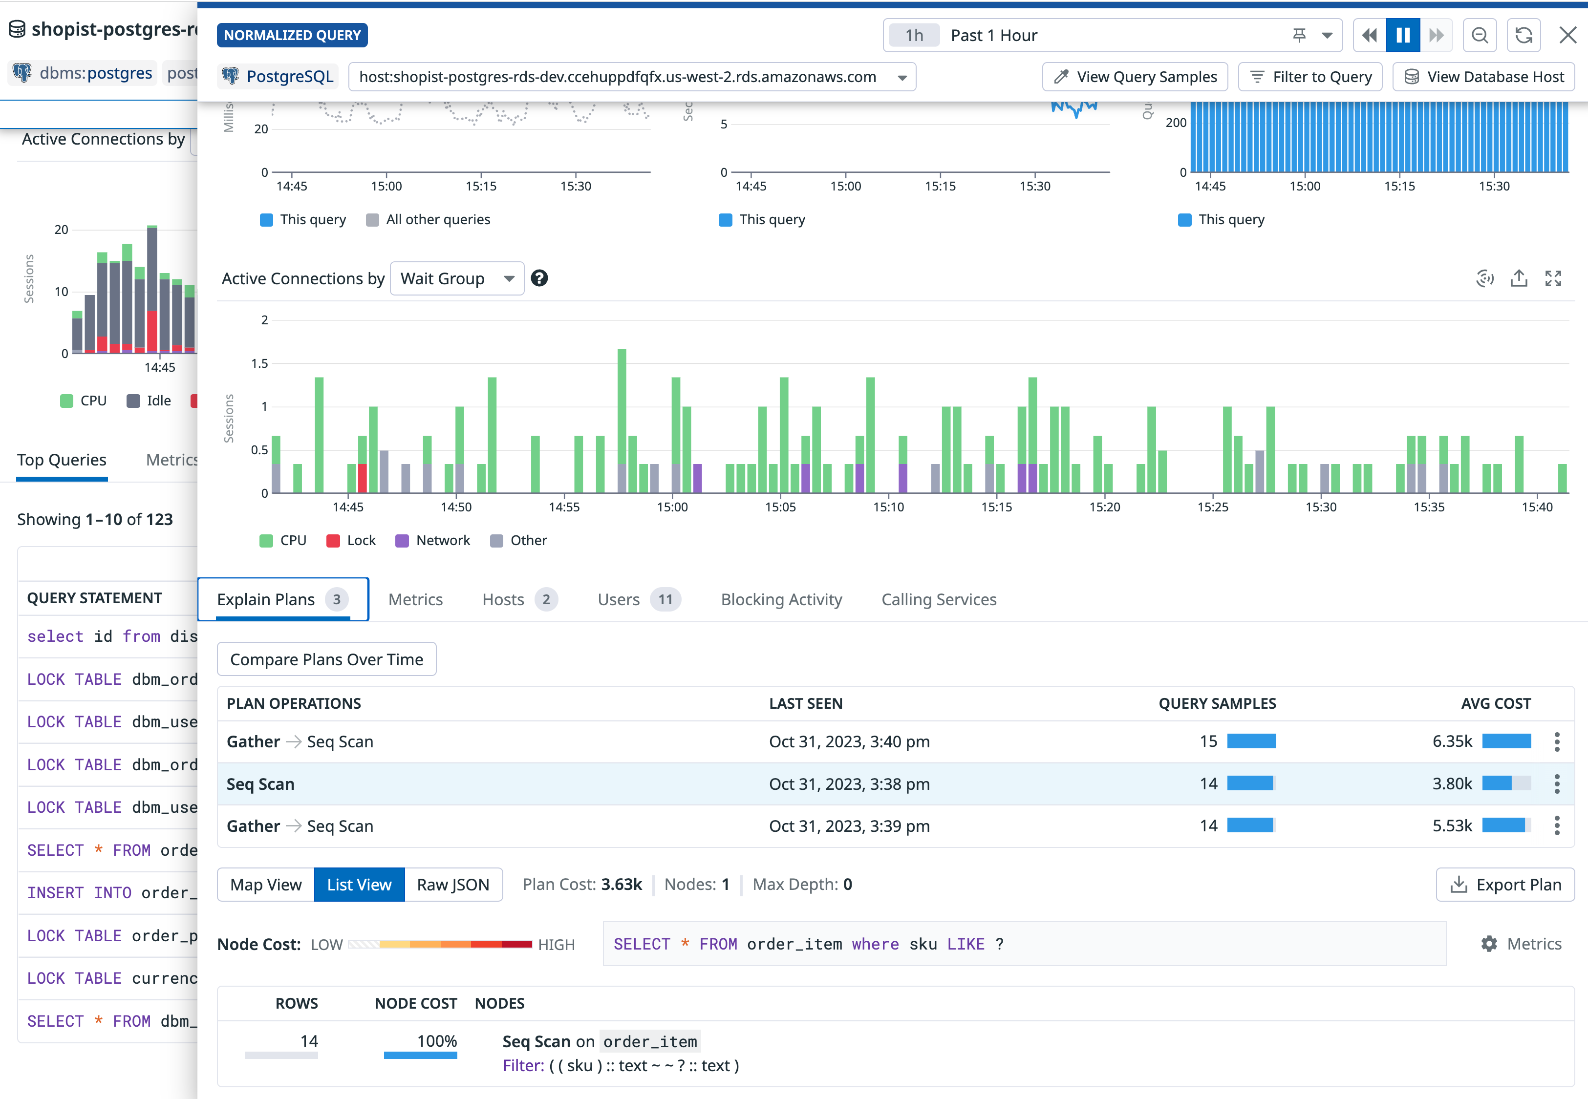Pin the Past 1 Hour time range
The height and width of the screenshot is (1099, 1588).
[1299, 35]
